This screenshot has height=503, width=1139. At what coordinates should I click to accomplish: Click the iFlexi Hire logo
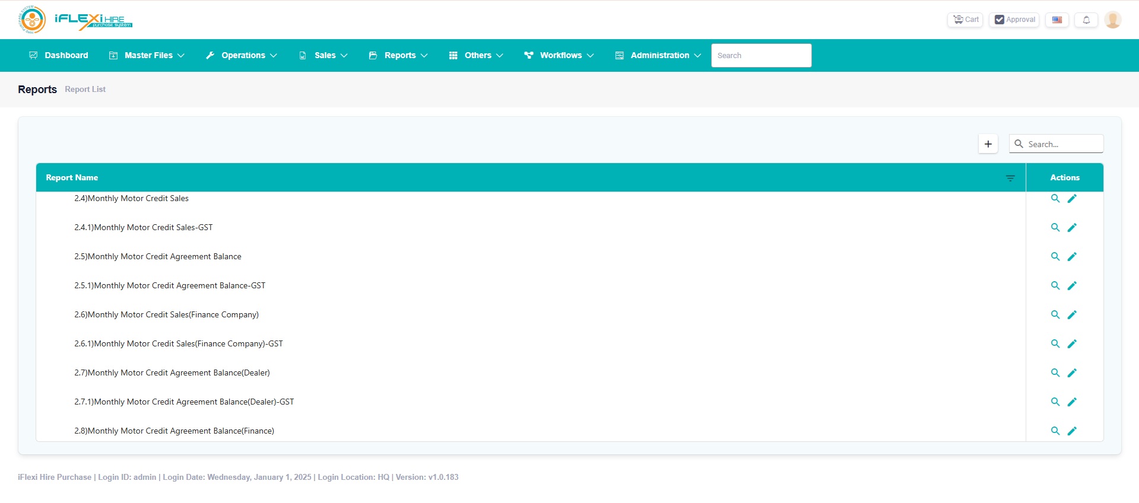tap(75, 20)
